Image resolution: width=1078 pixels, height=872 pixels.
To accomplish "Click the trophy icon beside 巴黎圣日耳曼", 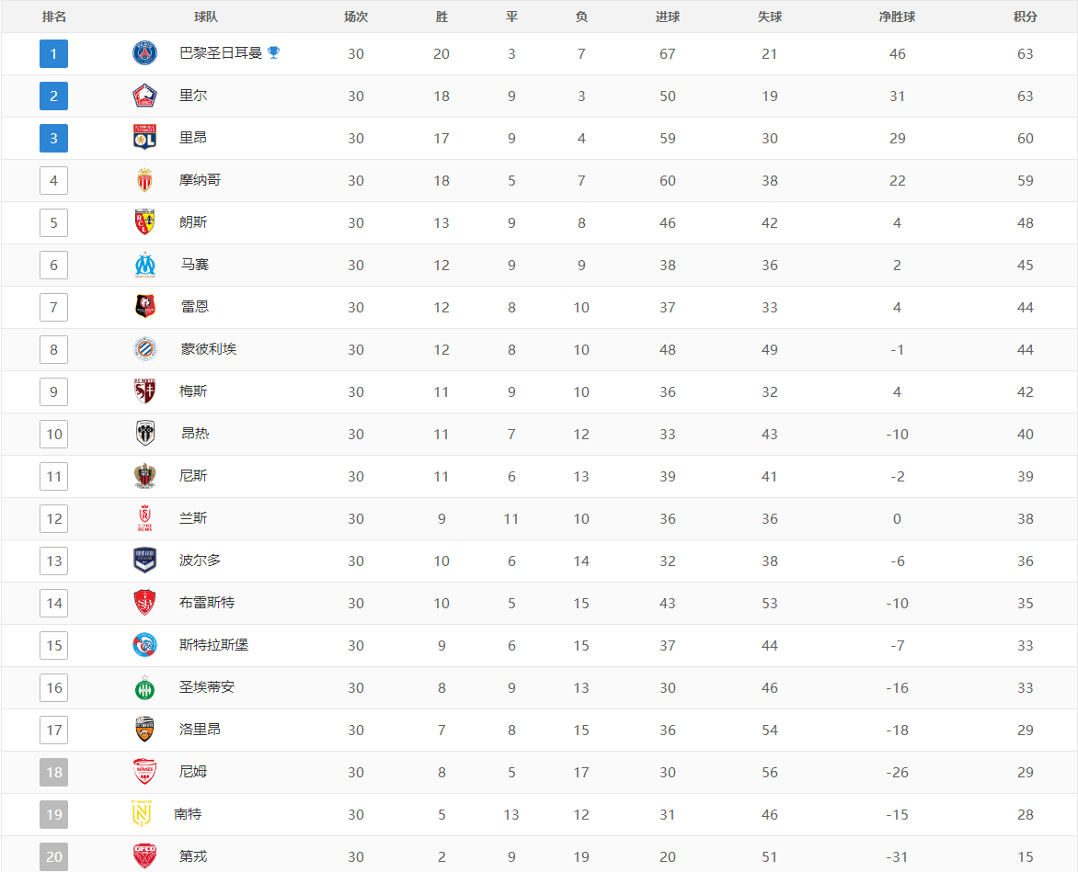I will (x=273, y=52).
